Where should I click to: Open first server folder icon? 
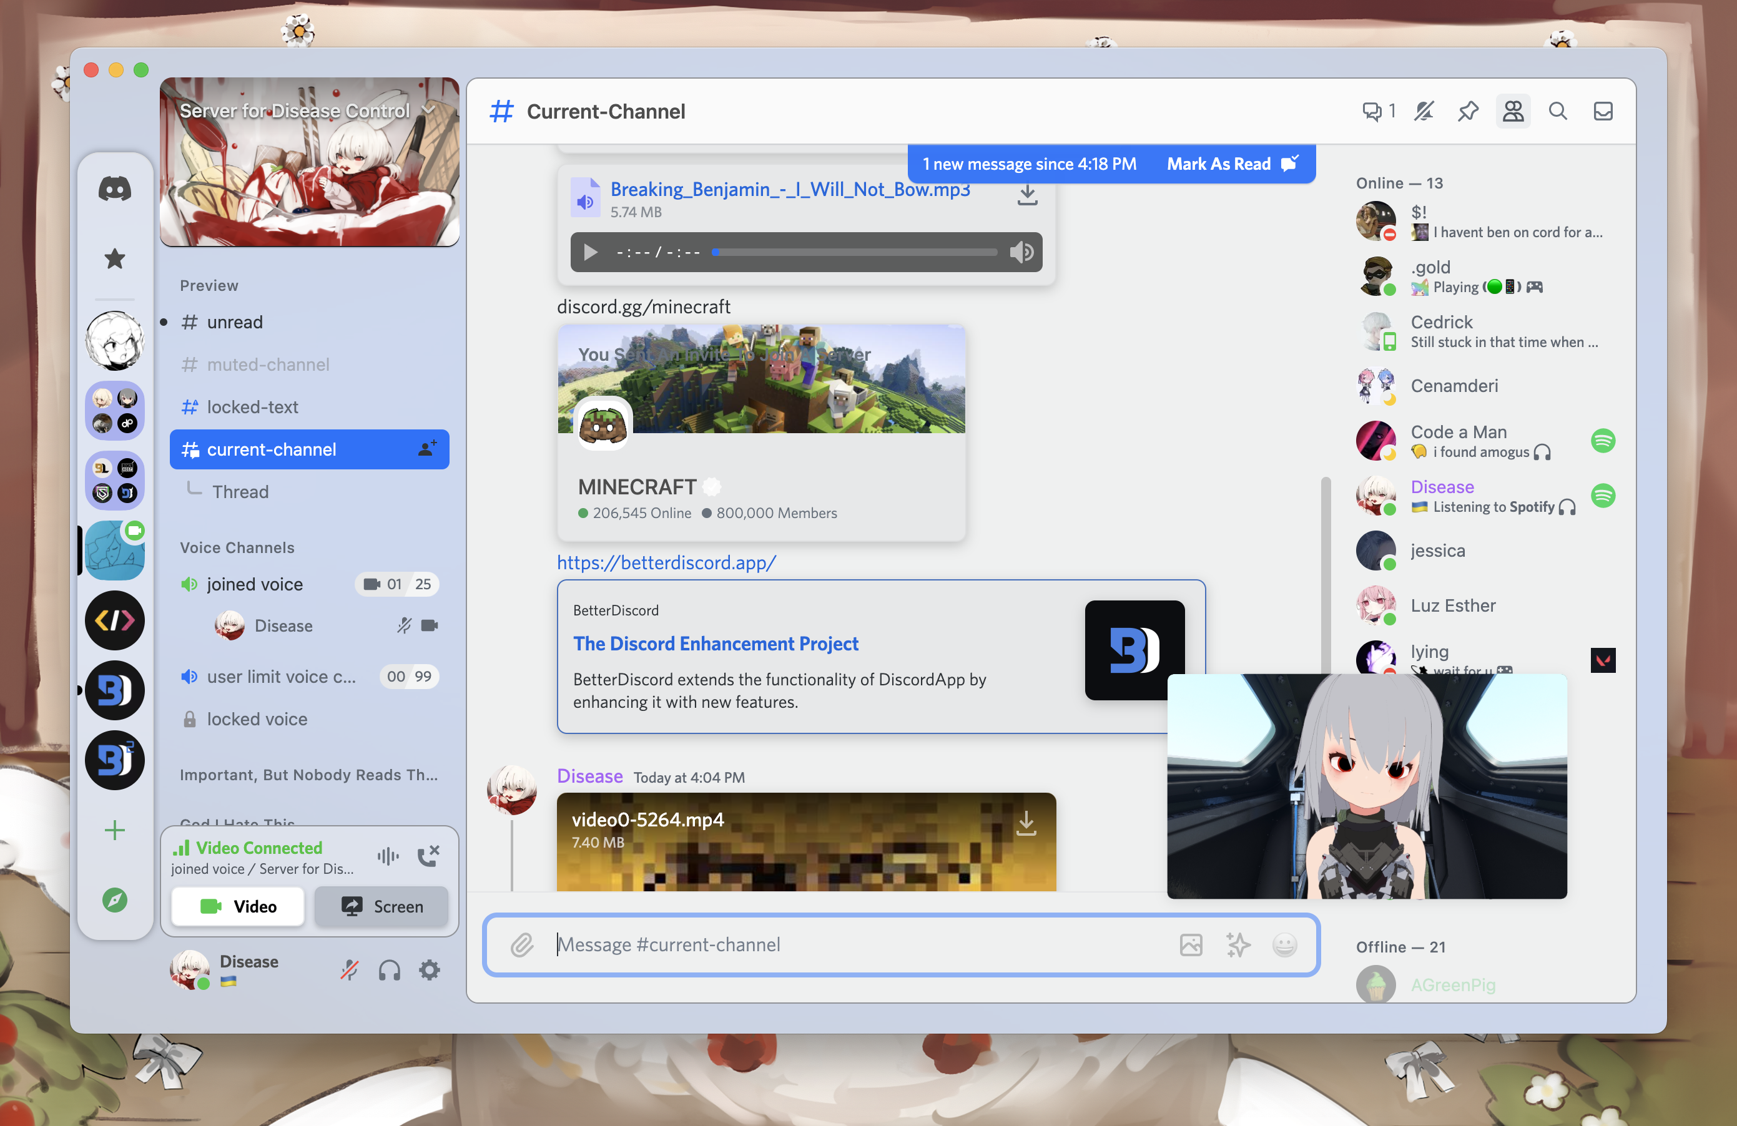(x=115, y=410)
